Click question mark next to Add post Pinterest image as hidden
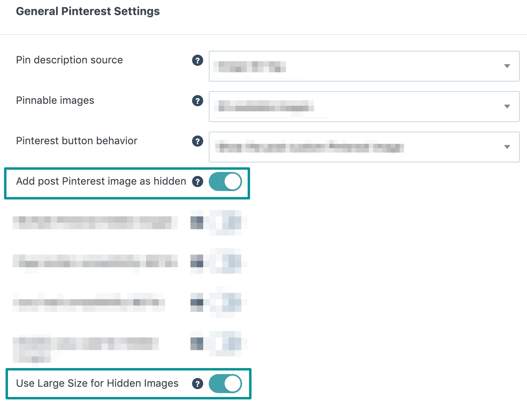527x401 pixels. coord(198,181)
